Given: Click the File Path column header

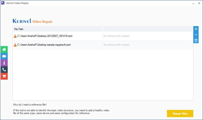Looking at the screenshot, I should pyautogui.click(x=58, y=29).
